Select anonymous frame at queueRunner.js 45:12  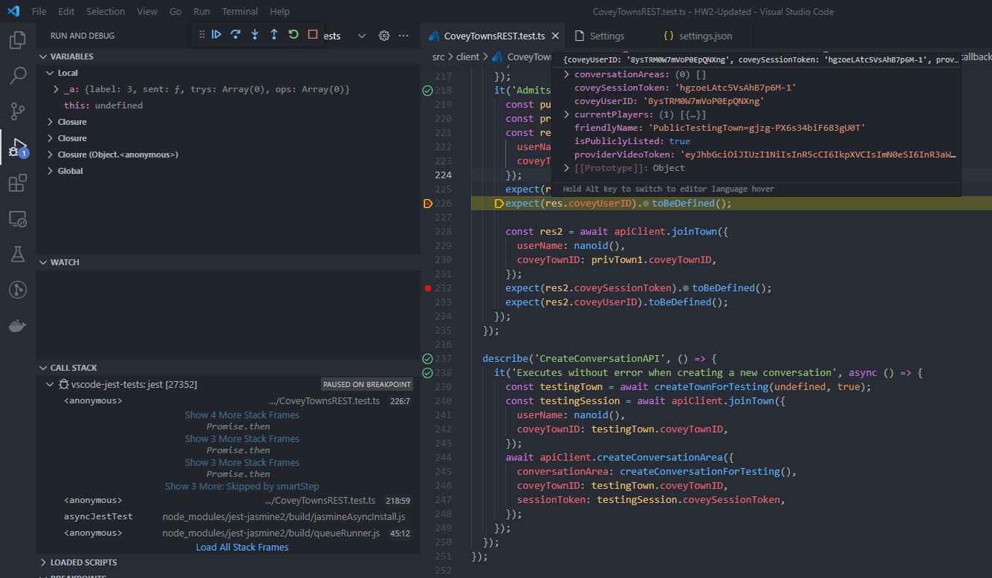[x=227, y=533]
